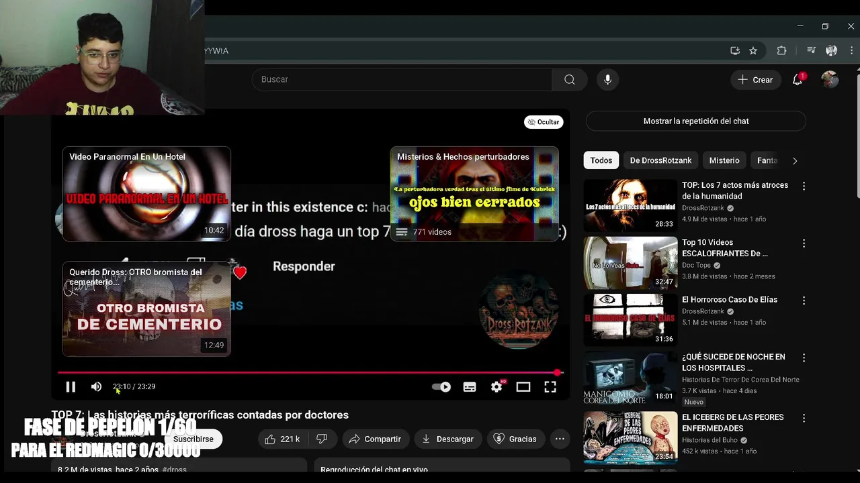The height and width of the screenshot is (483, 860).
Task: Open options for QUÉ SUCEDE DE NOCHE video
Action: coord(804,358)
